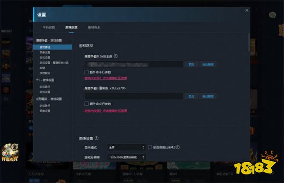Switch to the 账号安全 tab

[94, 27]
